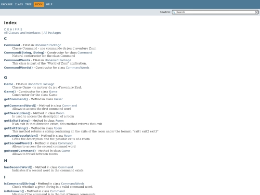The width and height of the screenshot is (260, 195).
Task: Open the HELP navigation tab
Action: [x=49, y=4]
